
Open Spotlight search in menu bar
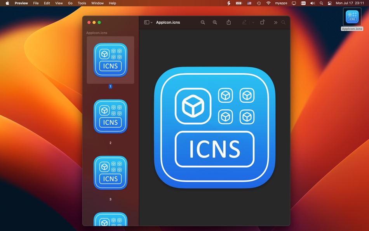tap(321, 3)
